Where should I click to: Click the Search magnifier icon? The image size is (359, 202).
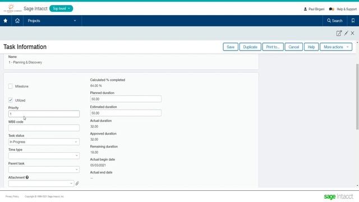click(x=329, y=21)
